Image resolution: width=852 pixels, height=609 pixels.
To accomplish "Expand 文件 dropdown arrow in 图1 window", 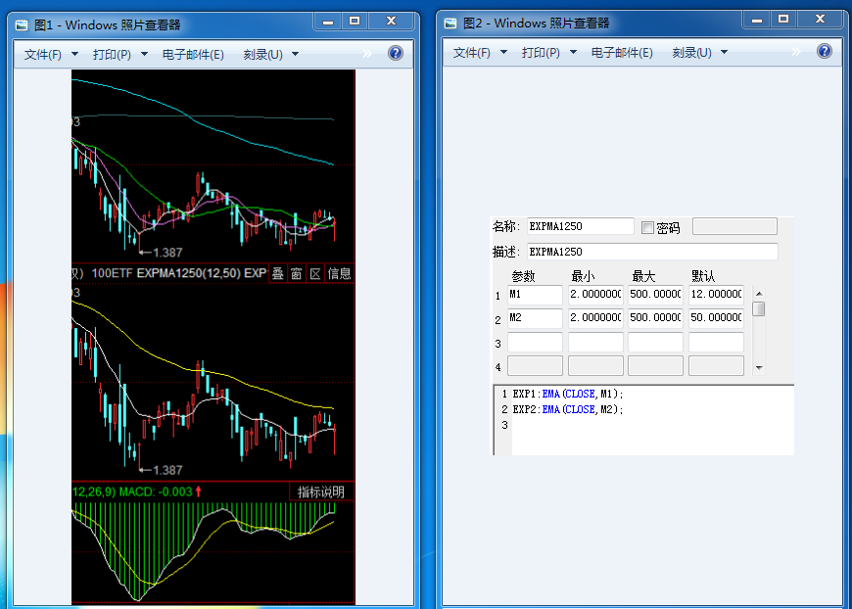I will pyautogui.click(x=75, y=54).
